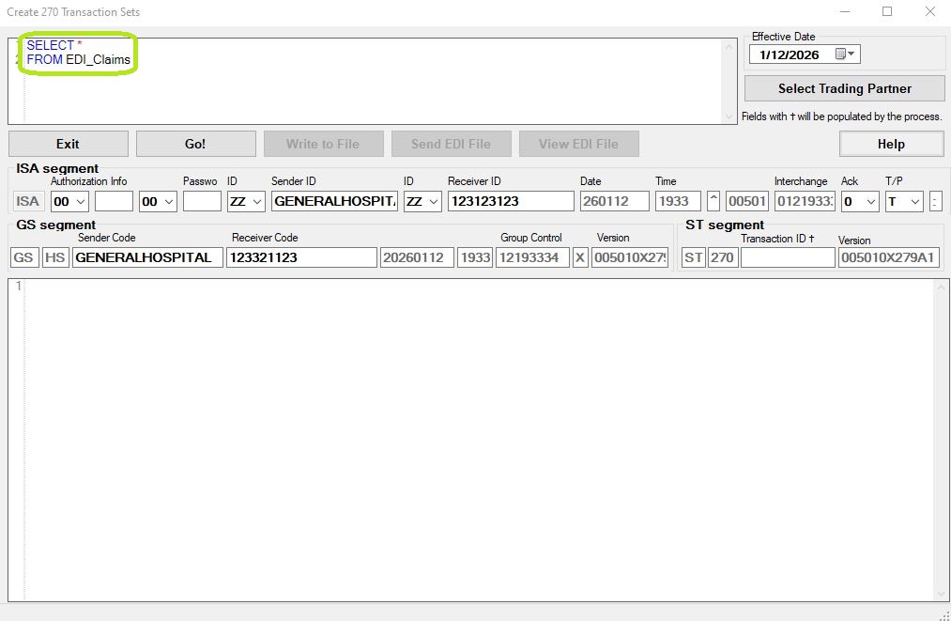The image size is (951, 621).
Task: Click the GS HS functional code field
Action: click(x=55, y=257)
